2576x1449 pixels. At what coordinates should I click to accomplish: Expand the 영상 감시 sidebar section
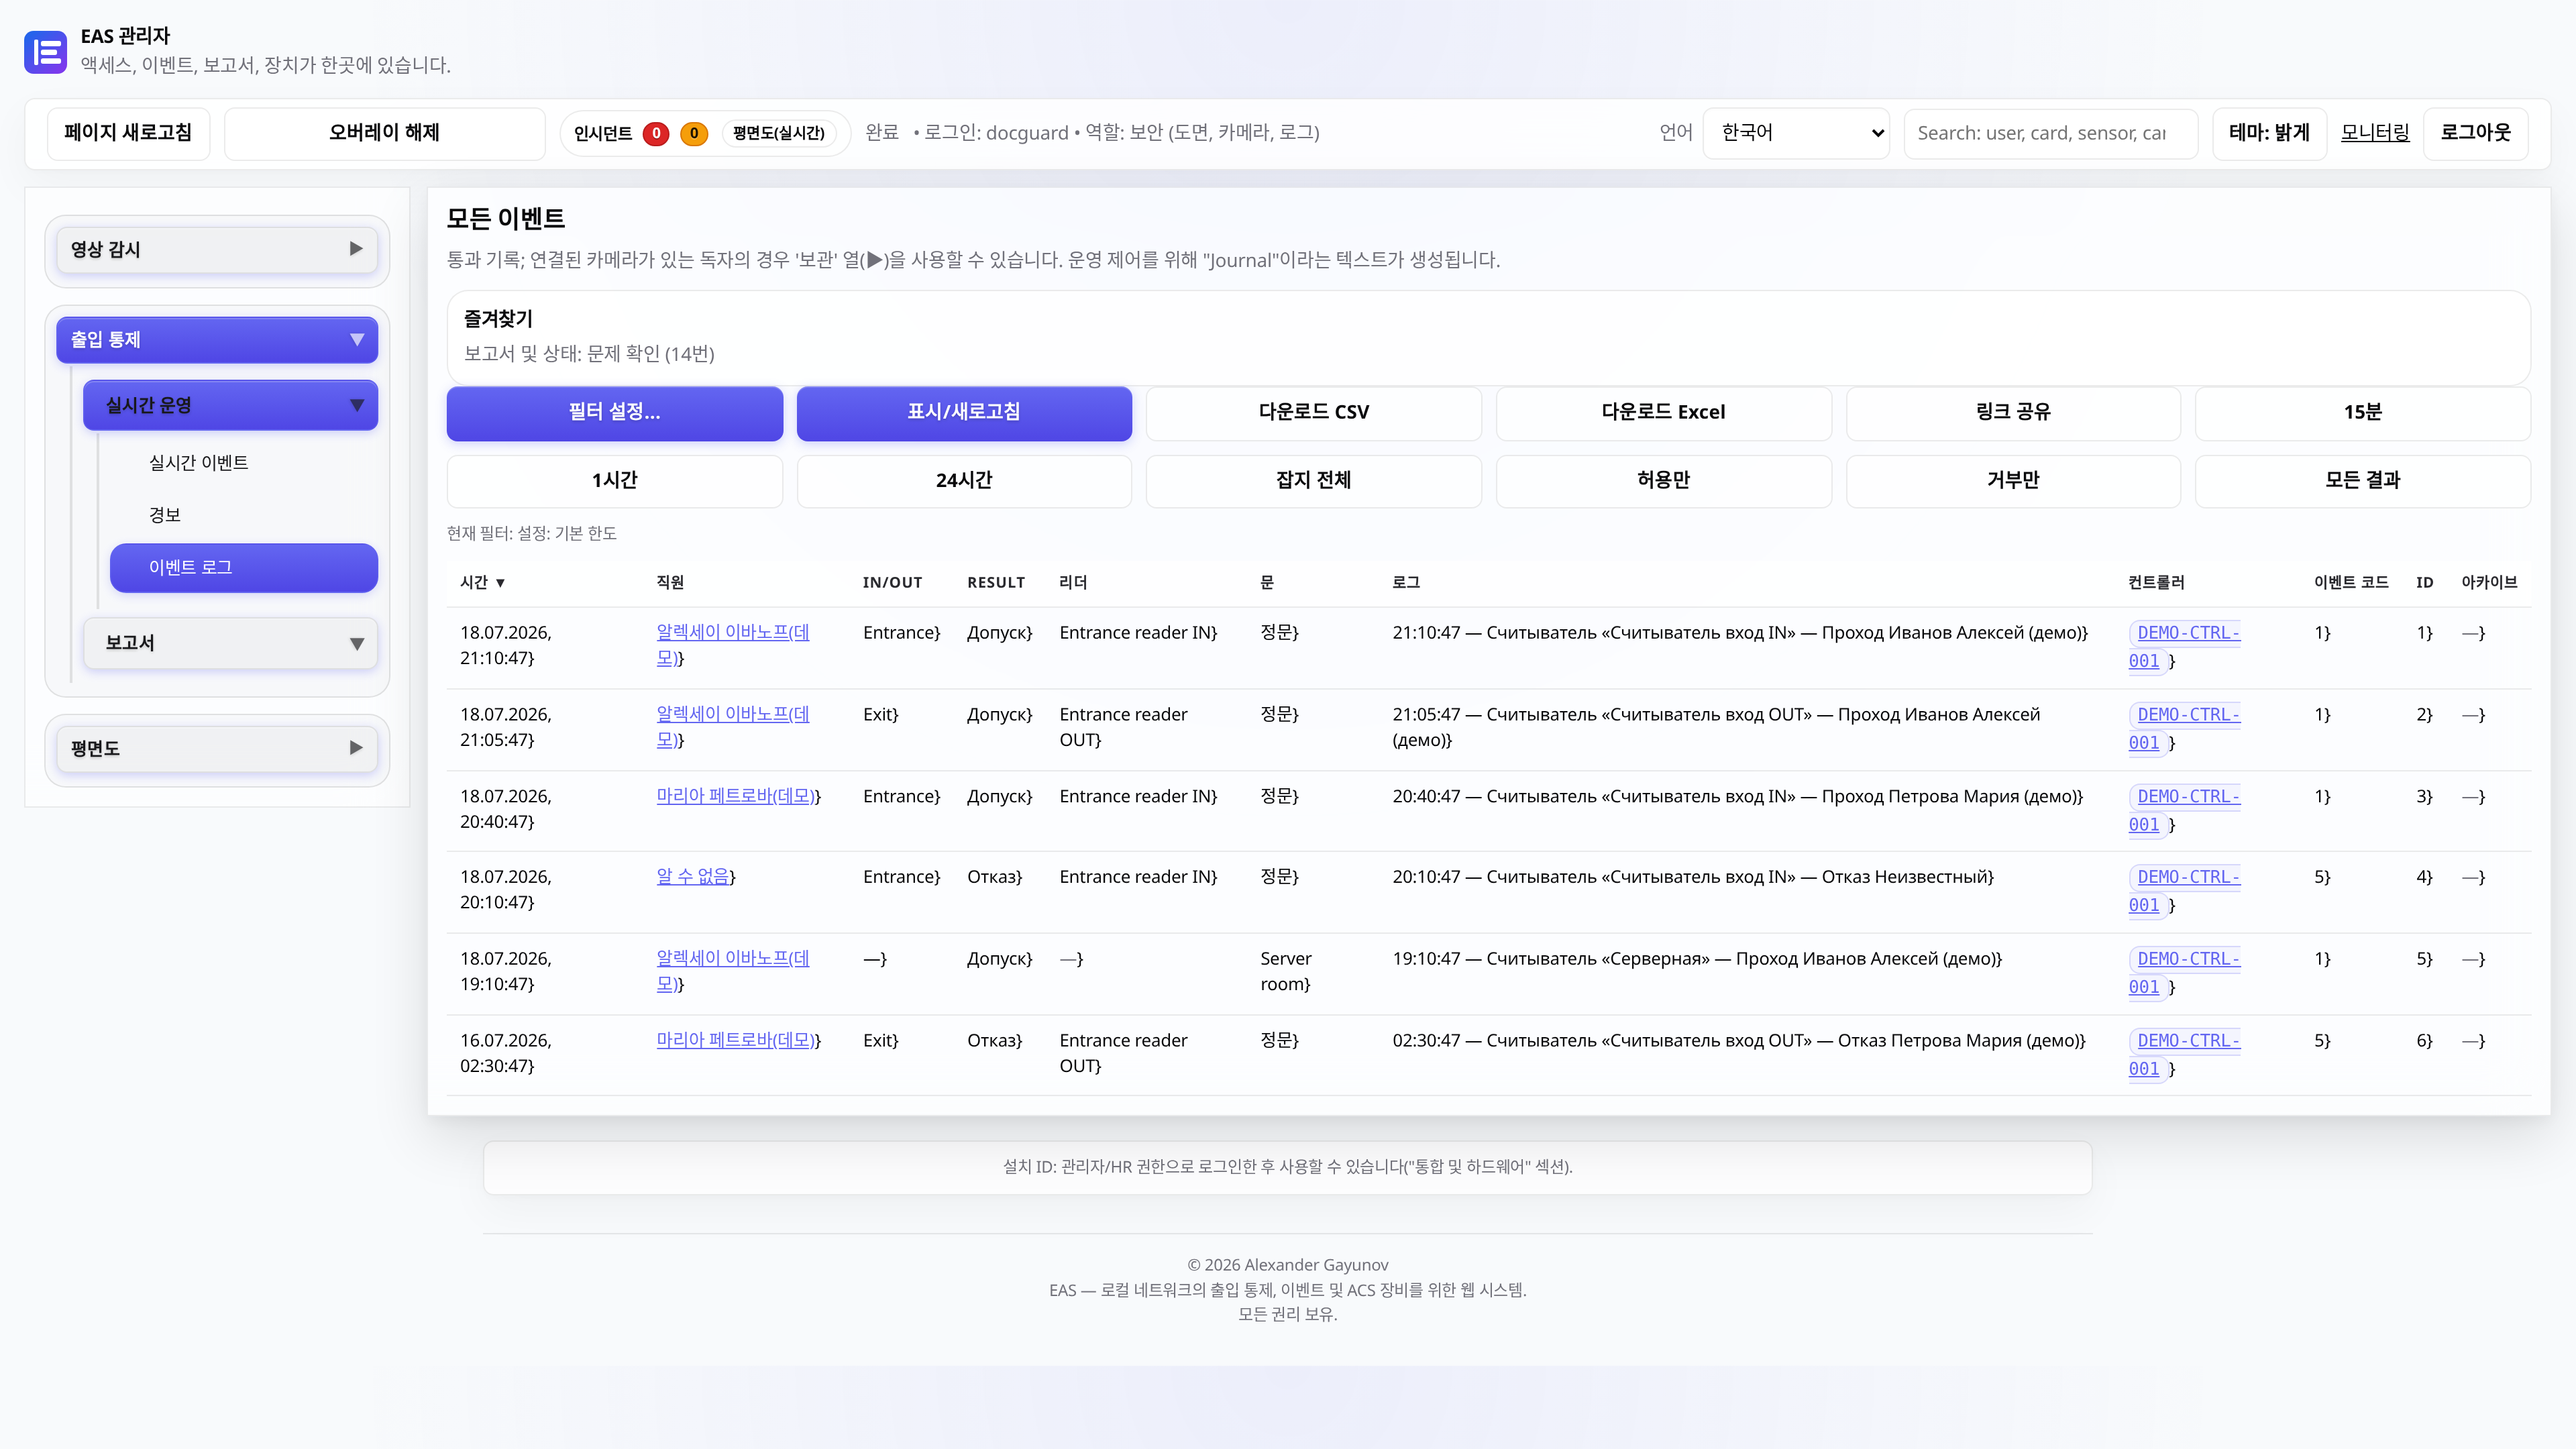point(217,249)
